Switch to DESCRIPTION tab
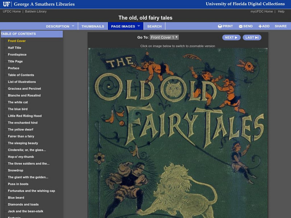Viewport: 291px width, 218px height. coord(57,26)
